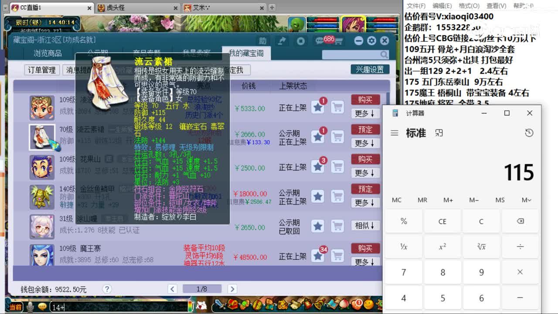Click 预定 for the ¥2666.00 流云素裙
This screenshot has width=558, height=314.
coord(365,130)
